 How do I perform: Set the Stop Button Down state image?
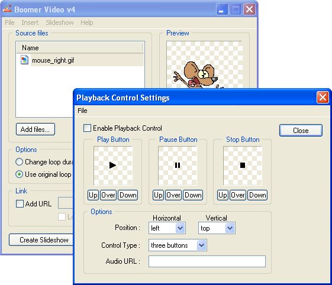click(x=257, y=195)
